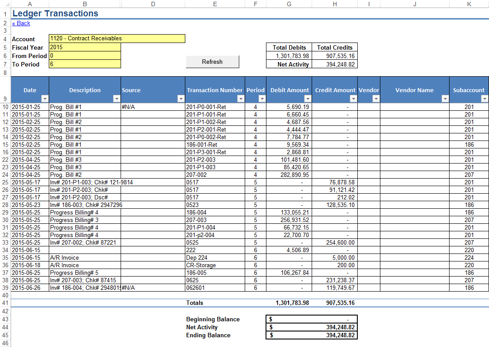489x347 pixels.
Task: Open the Description column filter dropdown
Action: point(117,99)
